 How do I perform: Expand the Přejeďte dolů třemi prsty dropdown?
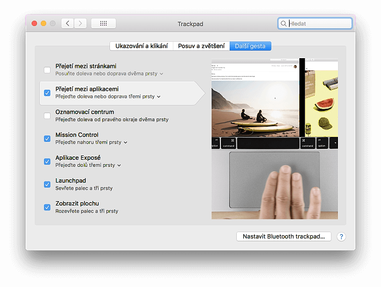coord(88,165)
